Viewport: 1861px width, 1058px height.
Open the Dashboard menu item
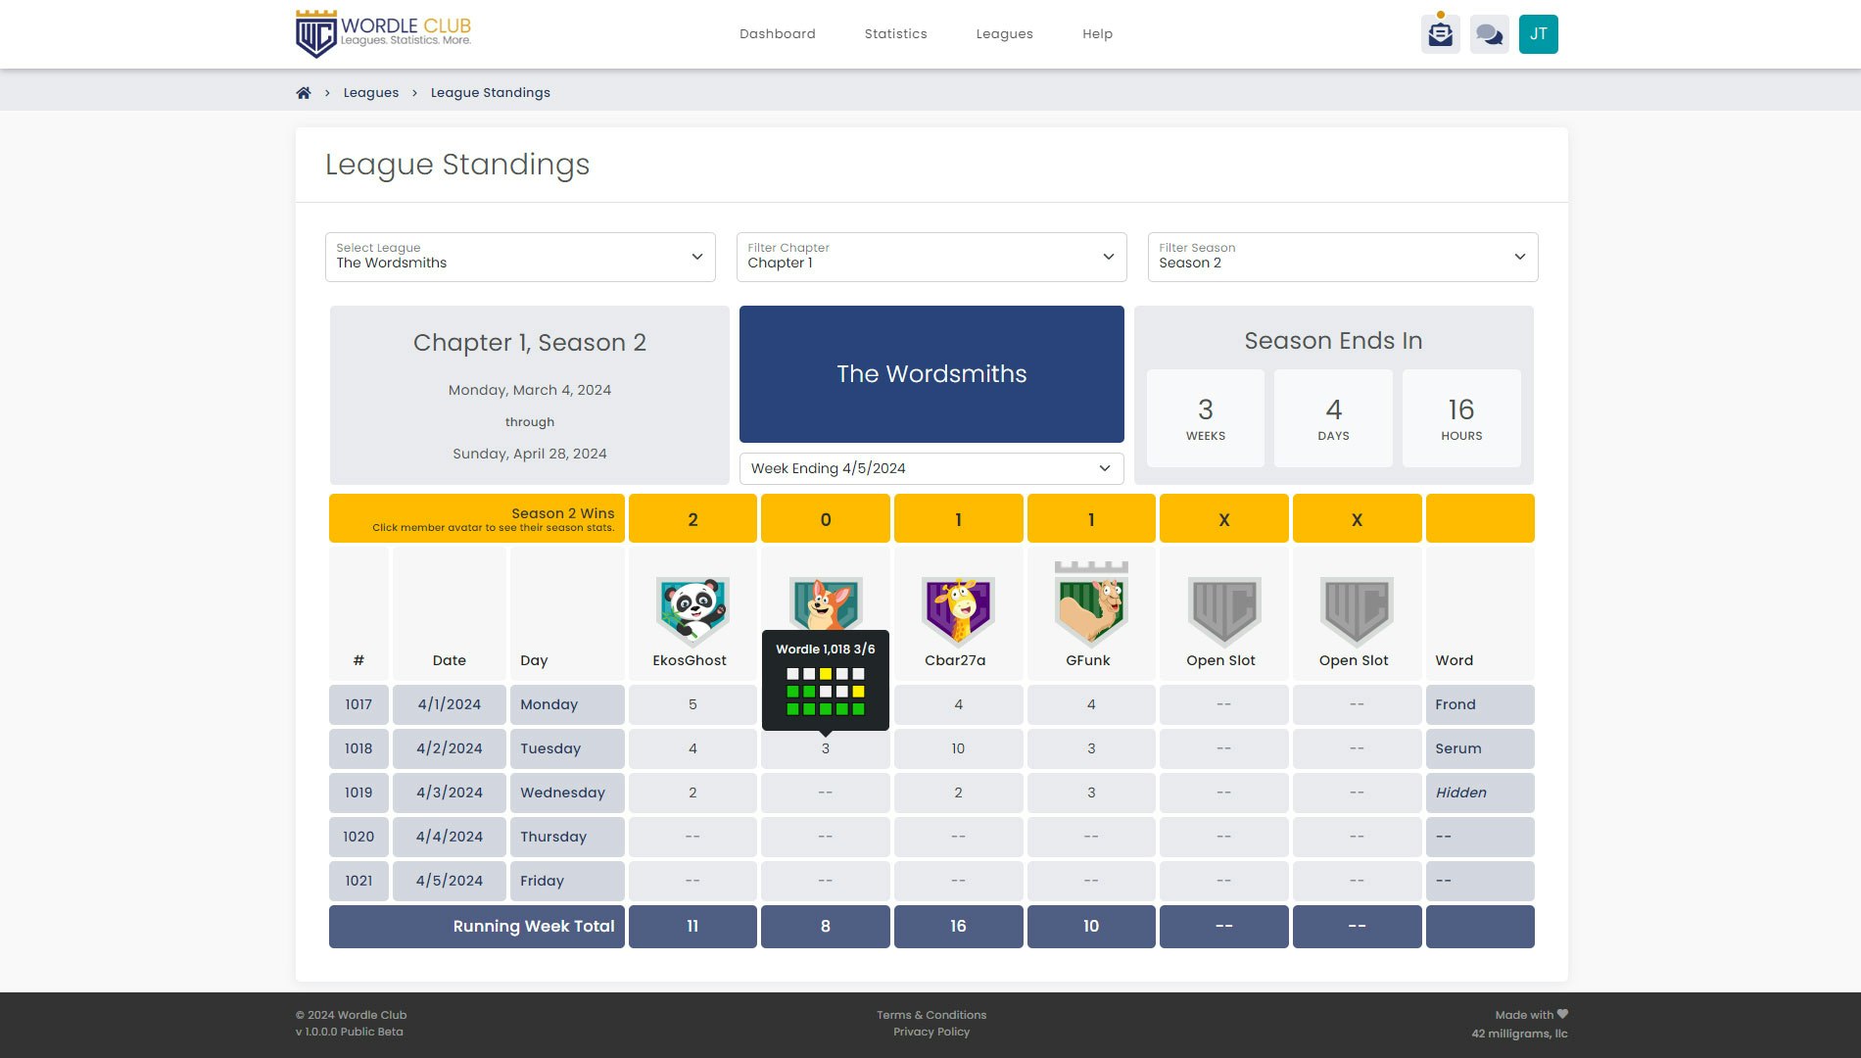(778, 34)
